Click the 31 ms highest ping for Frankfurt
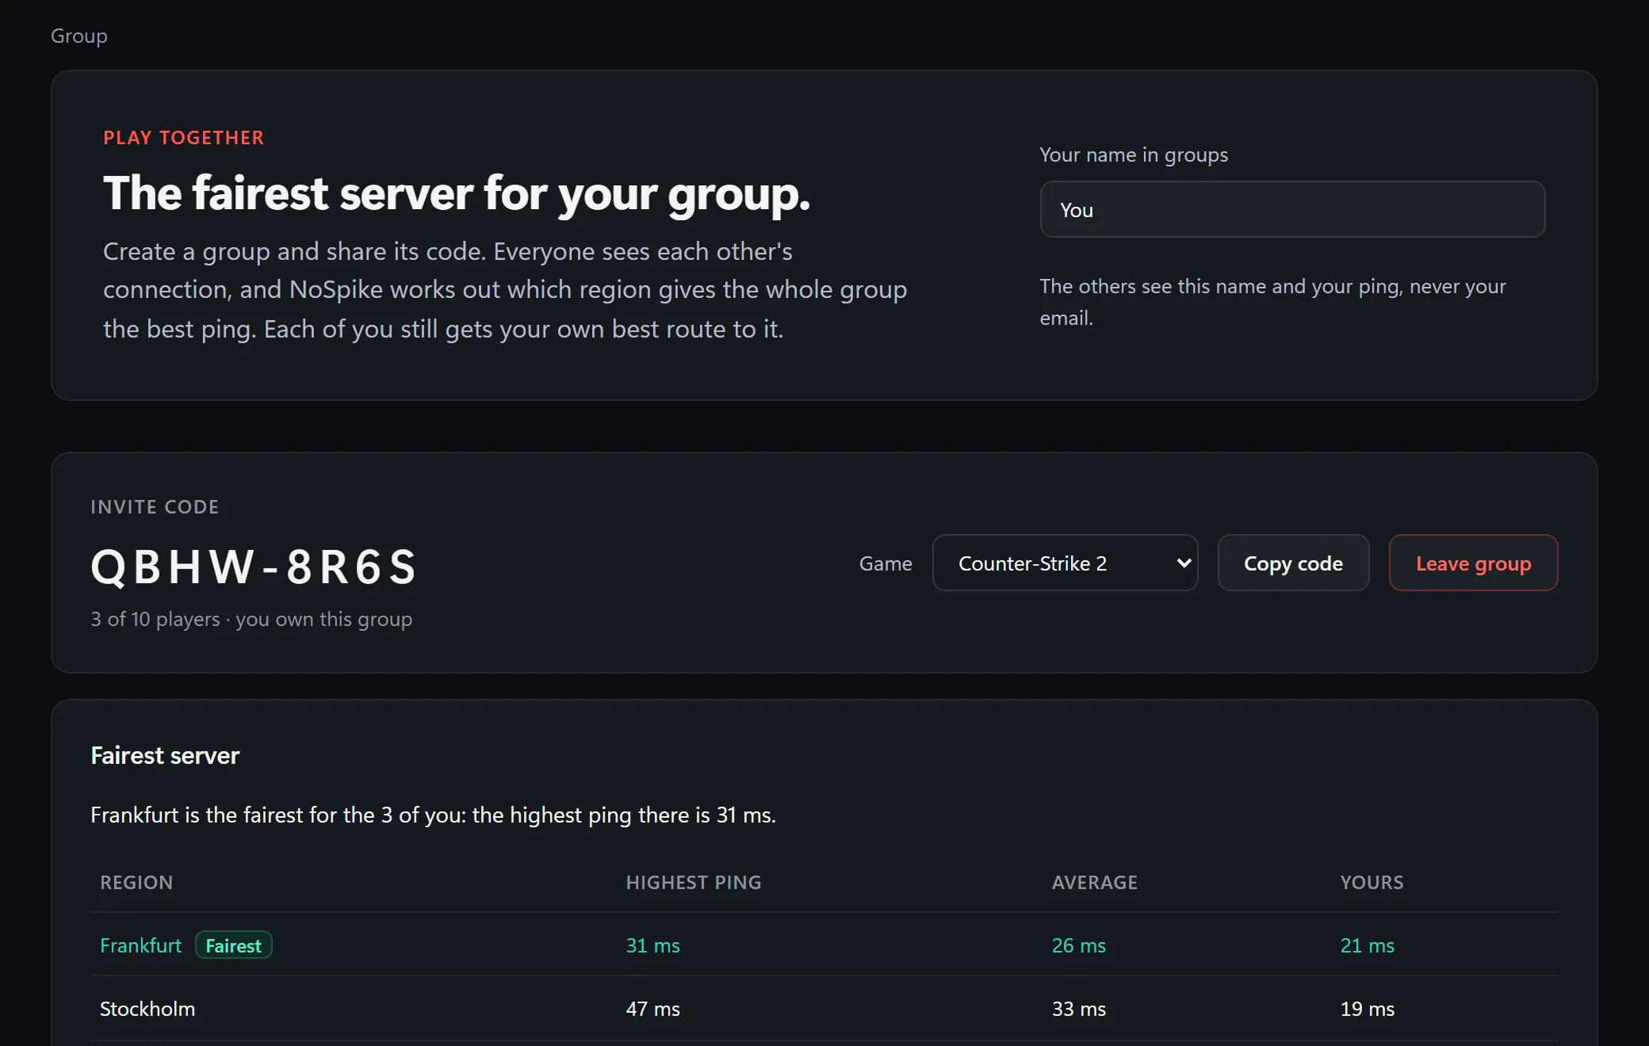 [652, 945]
